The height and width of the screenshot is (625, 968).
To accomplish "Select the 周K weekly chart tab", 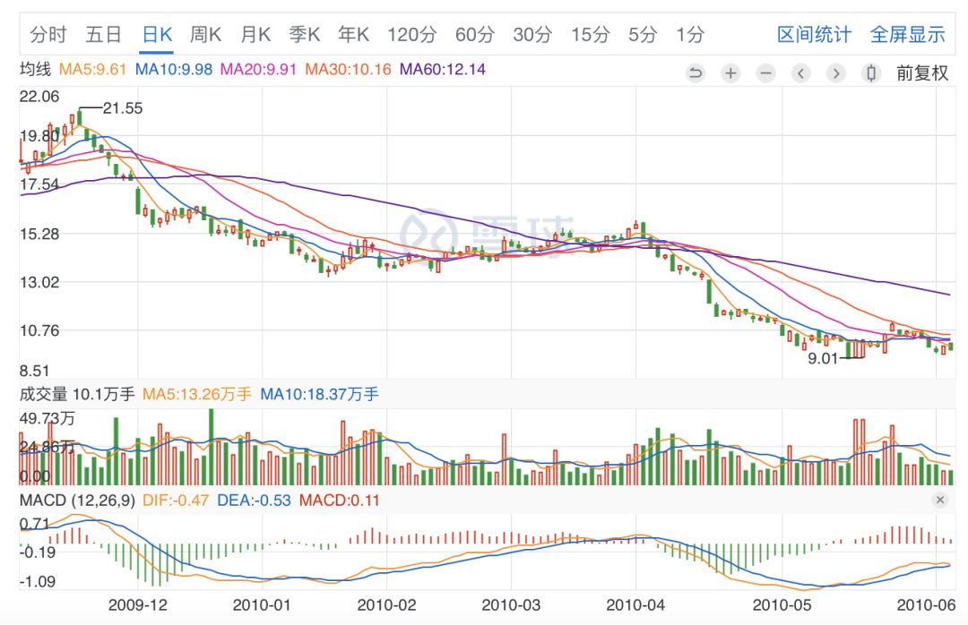I will (x=205, y=35).
